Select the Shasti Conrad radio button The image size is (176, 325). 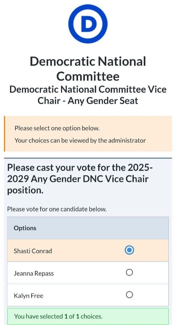(x=129, y=250)
